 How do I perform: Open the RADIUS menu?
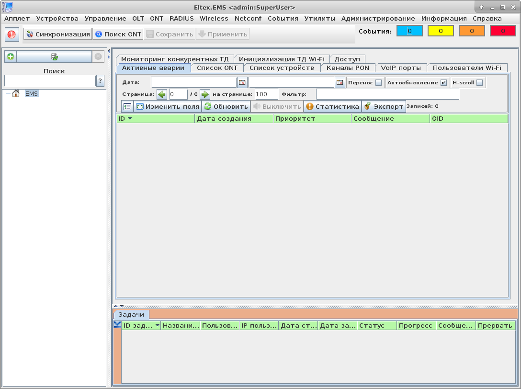pyautogui.click(x=181, y=19)
